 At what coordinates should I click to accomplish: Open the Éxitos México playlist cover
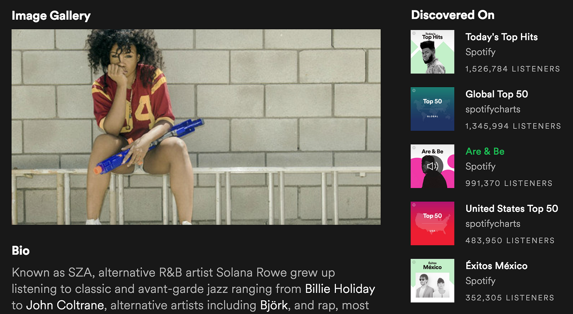pyautogui.click(x=432, y=281)
